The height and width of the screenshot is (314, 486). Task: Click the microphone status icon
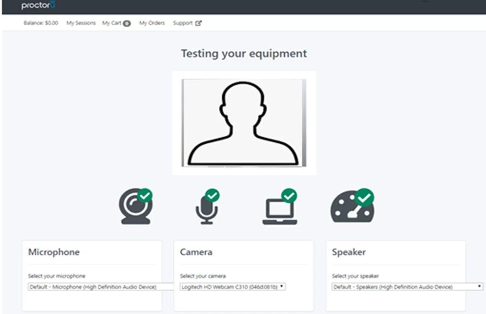coord(208,206)
